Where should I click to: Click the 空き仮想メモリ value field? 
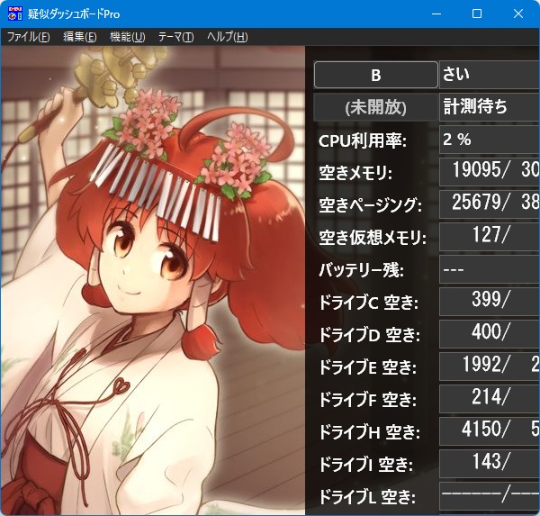tap(489, 237)
